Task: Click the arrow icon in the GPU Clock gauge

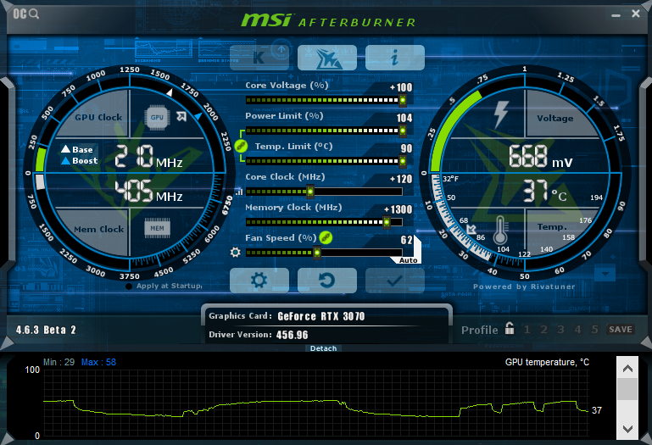Action: click(x=181, y=116)
